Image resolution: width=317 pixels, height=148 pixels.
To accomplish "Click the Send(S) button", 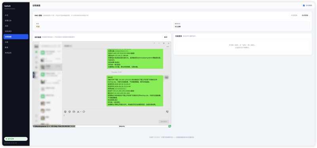I will [x=164, y=122].
